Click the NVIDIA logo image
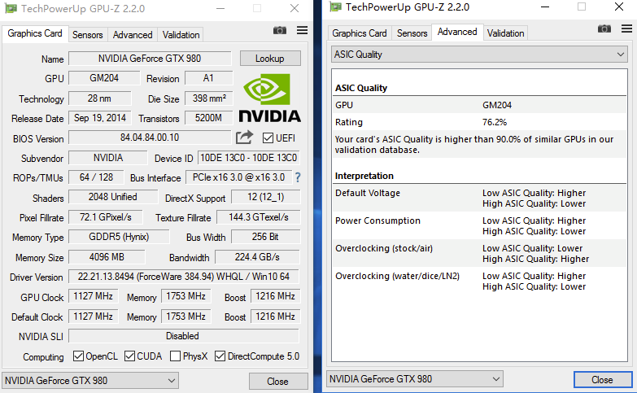 (269, 98)
